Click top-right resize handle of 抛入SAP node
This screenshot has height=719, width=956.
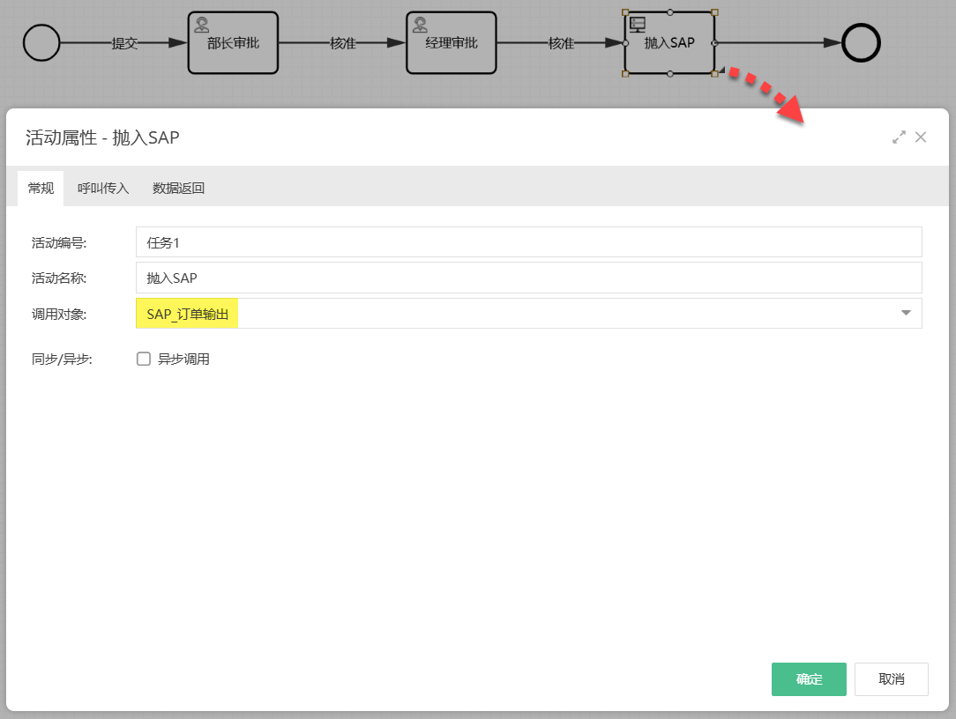coord(714,12)
